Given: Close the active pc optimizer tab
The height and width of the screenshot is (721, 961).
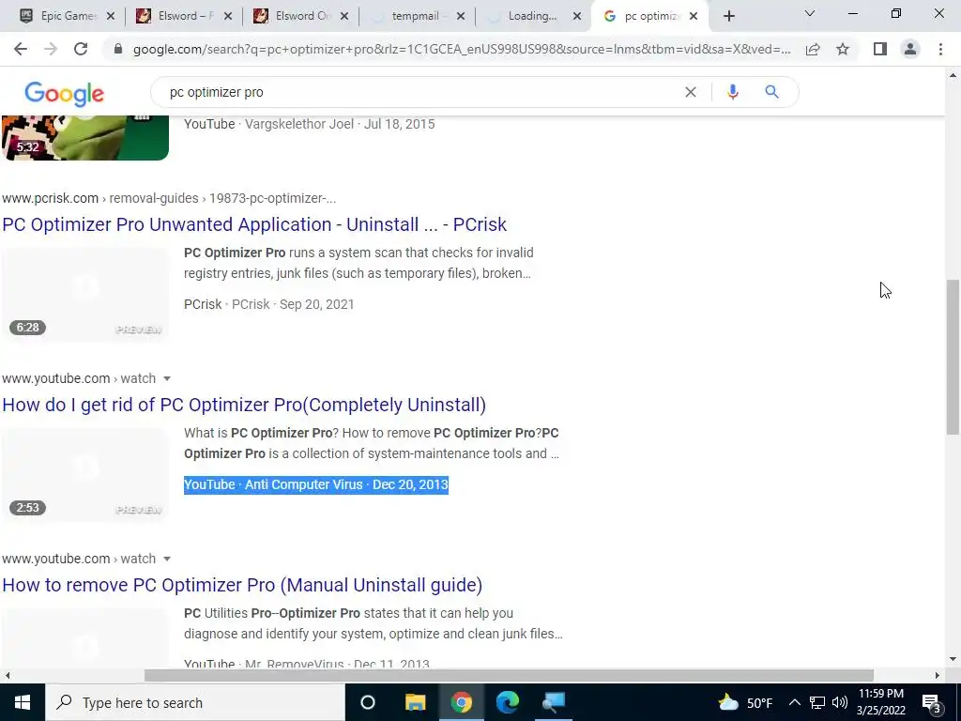Looking at the screenshot, I should tap(694, 16).
